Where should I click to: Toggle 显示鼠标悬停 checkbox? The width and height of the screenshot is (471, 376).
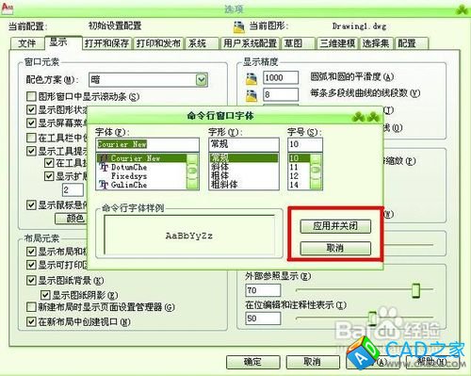coord(31,205)
